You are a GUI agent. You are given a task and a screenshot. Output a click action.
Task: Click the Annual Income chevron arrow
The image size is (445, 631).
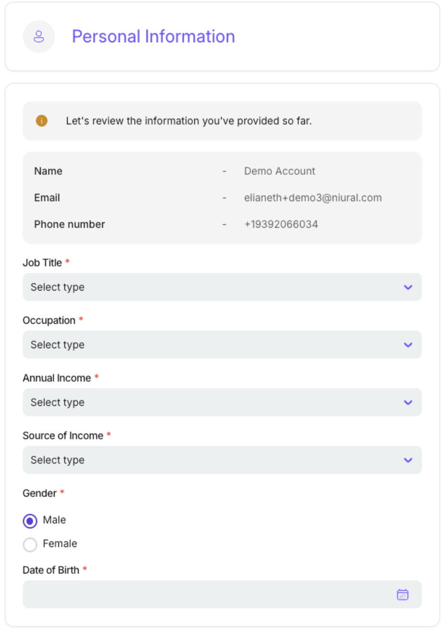408,402
